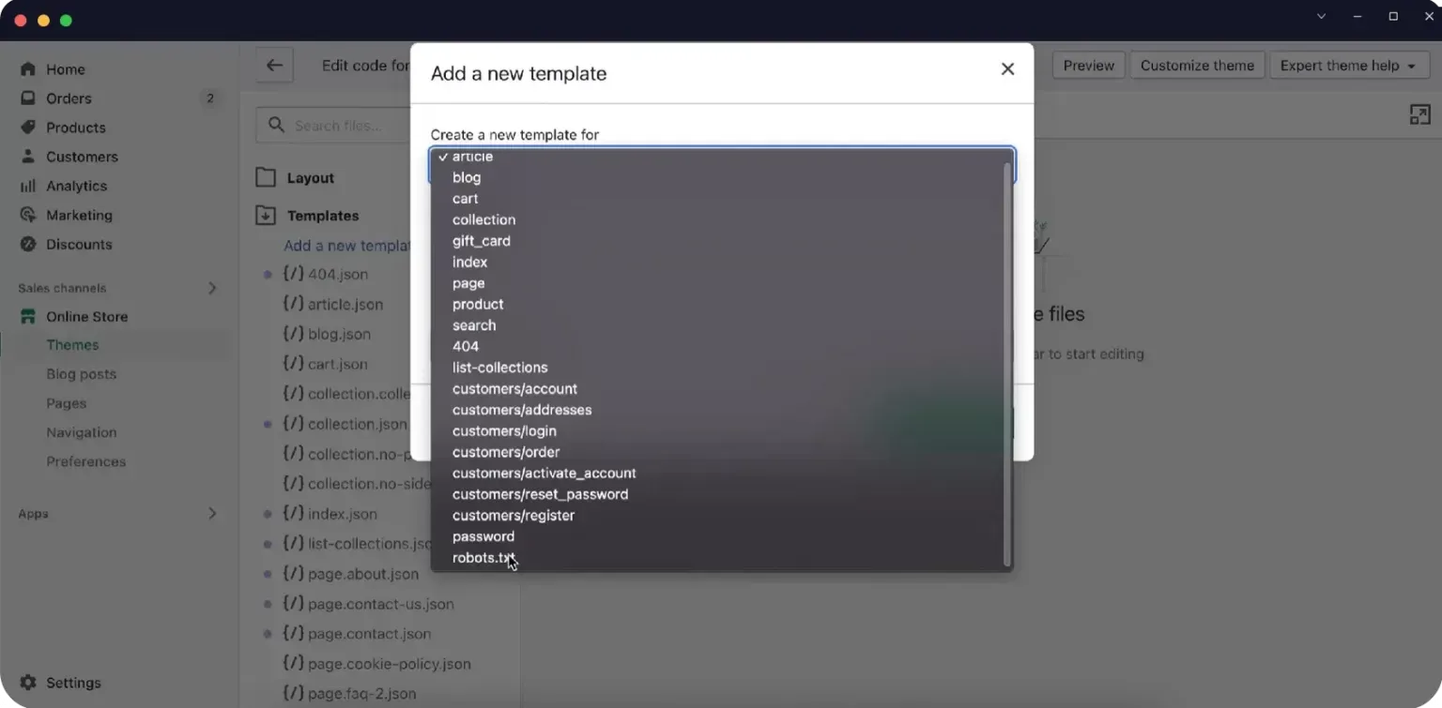1442x708 pixels.
Task: Click the Orders icon in sidebar
Action: (28, 98)
